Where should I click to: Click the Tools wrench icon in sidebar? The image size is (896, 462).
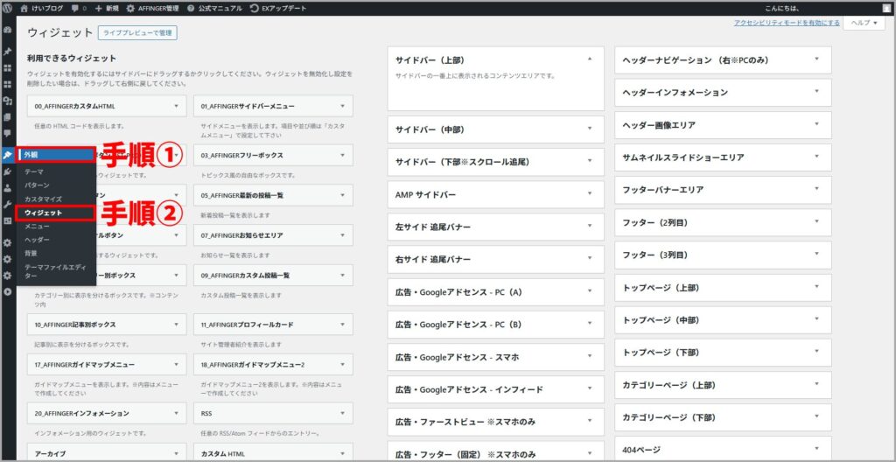click(x=8, y=205)
